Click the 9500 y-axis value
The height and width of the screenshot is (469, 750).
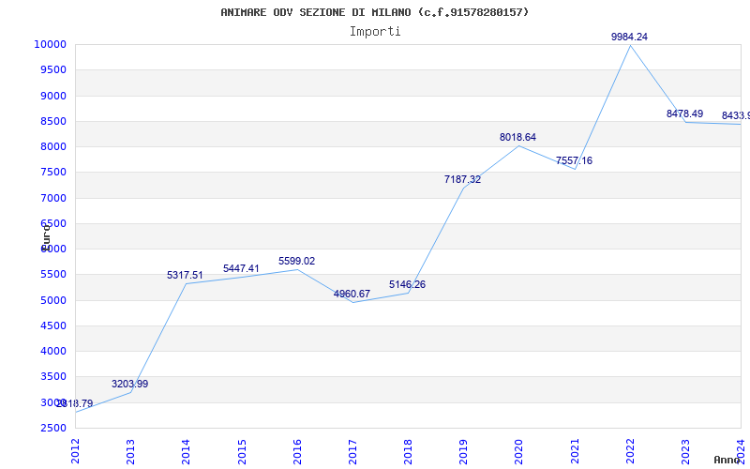[x=52, y=69]
